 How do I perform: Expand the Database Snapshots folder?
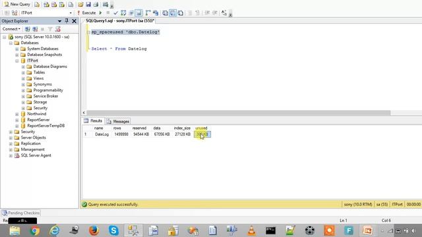pyautogui.click(x=17, y=55)
